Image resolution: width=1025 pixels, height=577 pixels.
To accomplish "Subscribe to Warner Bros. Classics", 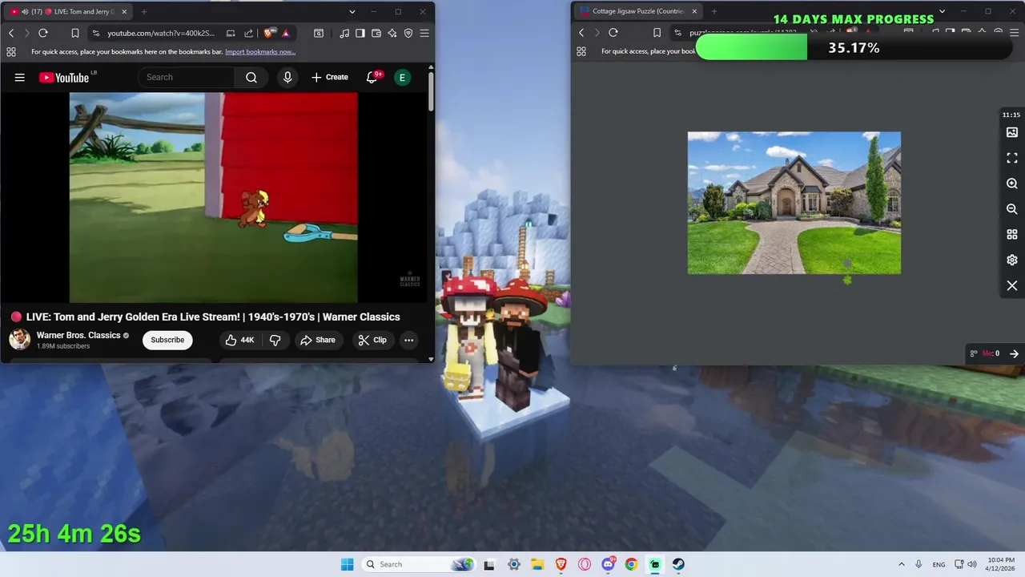I will click(167, 340).
